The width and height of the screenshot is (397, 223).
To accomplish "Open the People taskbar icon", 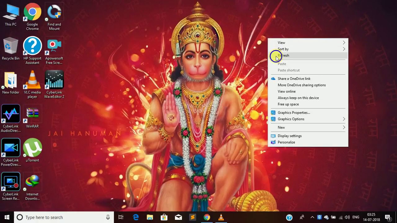I will click(x=302, y=217).
